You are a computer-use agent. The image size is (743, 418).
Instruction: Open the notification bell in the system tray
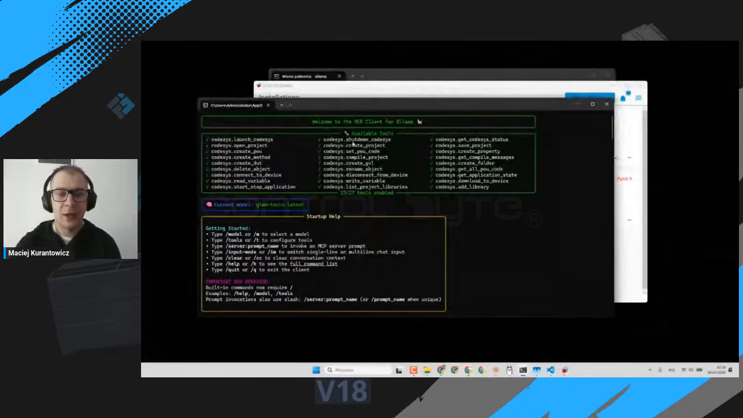(731, 370)
